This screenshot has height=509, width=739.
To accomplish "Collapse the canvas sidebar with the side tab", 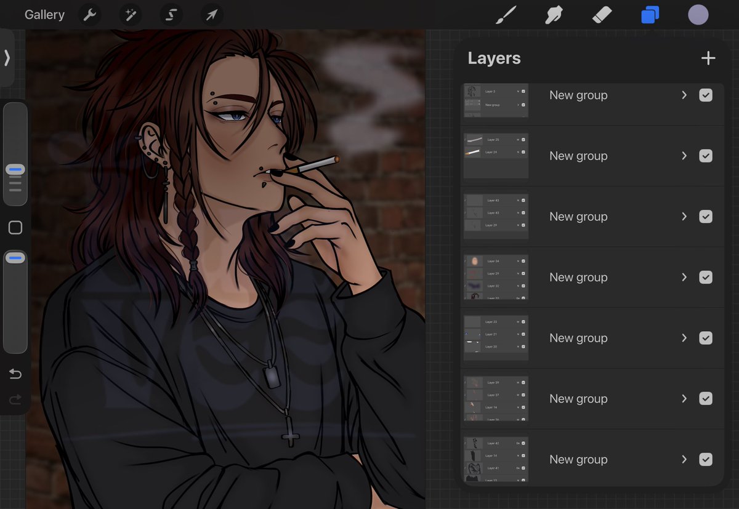I will click(x=7, y=58).
